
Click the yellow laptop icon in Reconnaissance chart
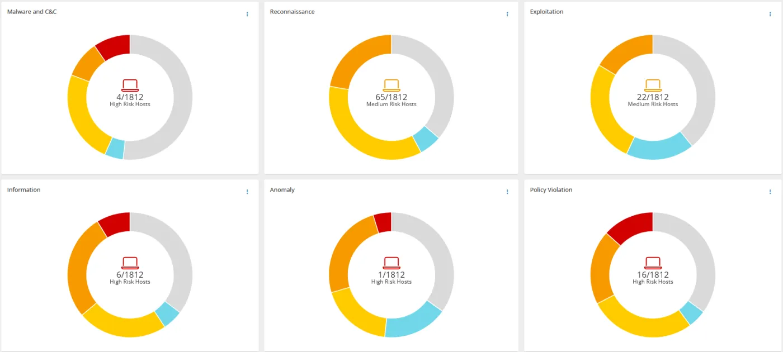pos(391,85)
